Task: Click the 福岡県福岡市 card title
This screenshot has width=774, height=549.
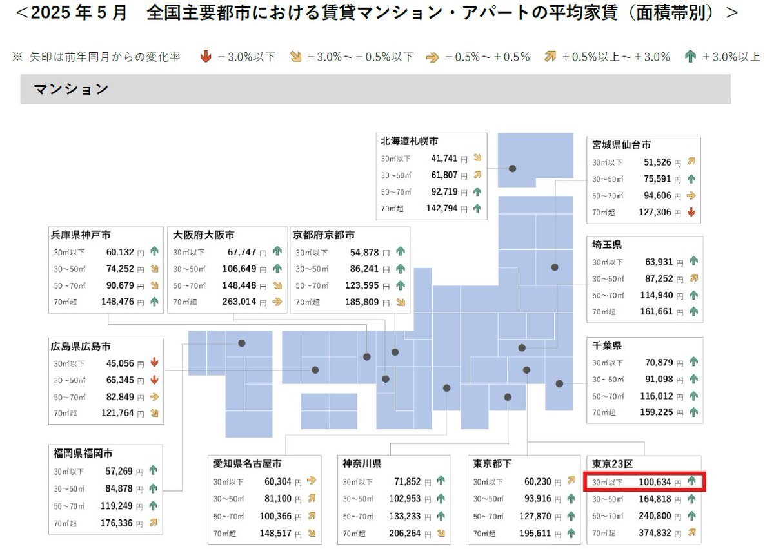Action: coord(83,454)
